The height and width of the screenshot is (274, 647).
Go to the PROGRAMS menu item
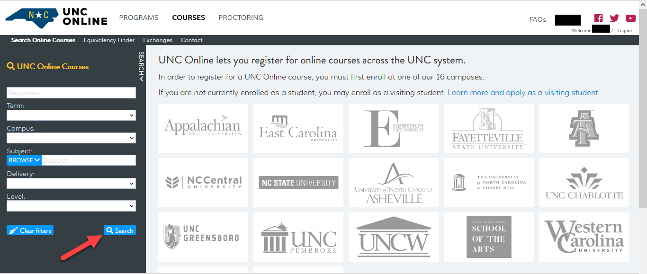(139, 18)
